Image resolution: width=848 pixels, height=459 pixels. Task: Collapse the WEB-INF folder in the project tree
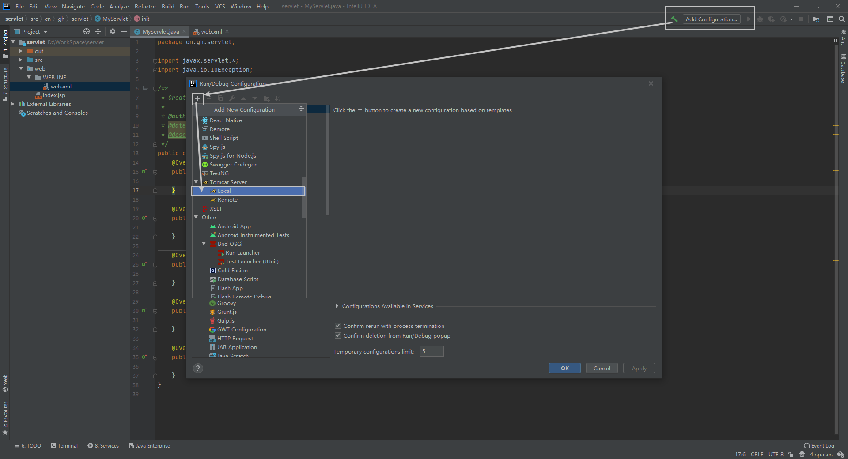click(x=29, y=77)
